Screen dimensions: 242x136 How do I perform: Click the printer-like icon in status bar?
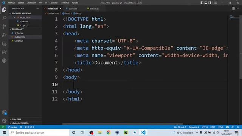pos(227,127)
